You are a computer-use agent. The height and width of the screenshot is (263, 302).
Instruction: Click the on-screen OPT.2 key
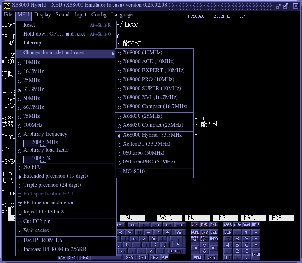(x=211, y=258)
